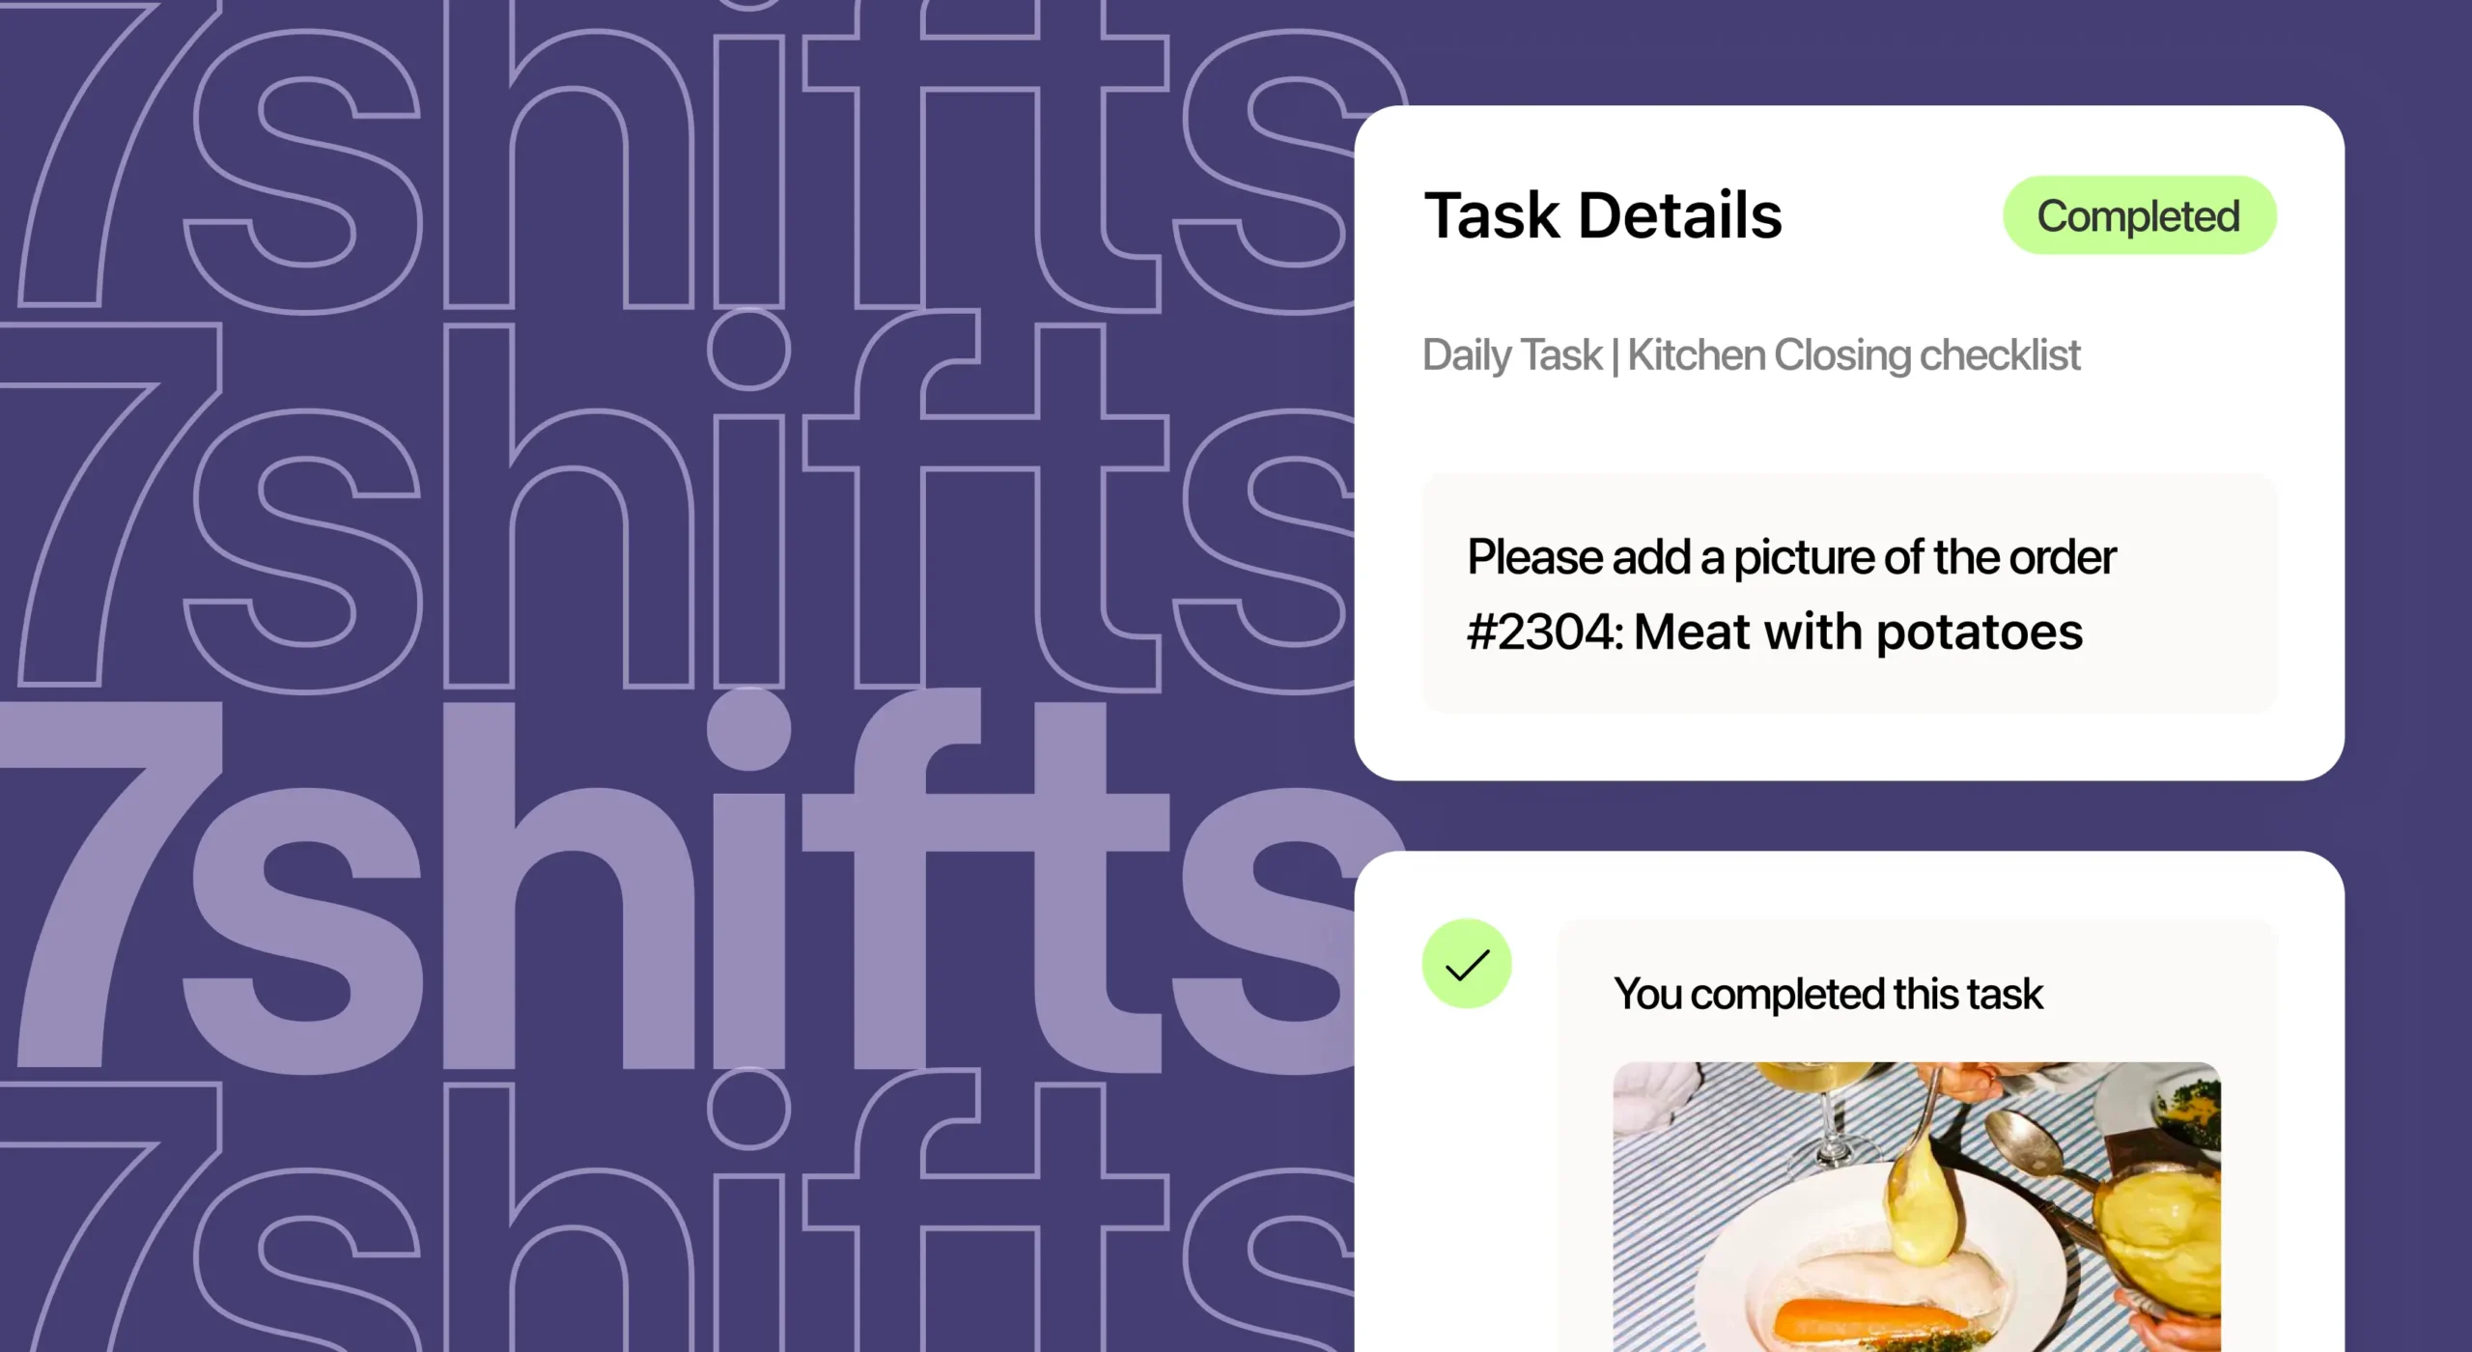Click the green Completed status badge

pos(2139,215)
